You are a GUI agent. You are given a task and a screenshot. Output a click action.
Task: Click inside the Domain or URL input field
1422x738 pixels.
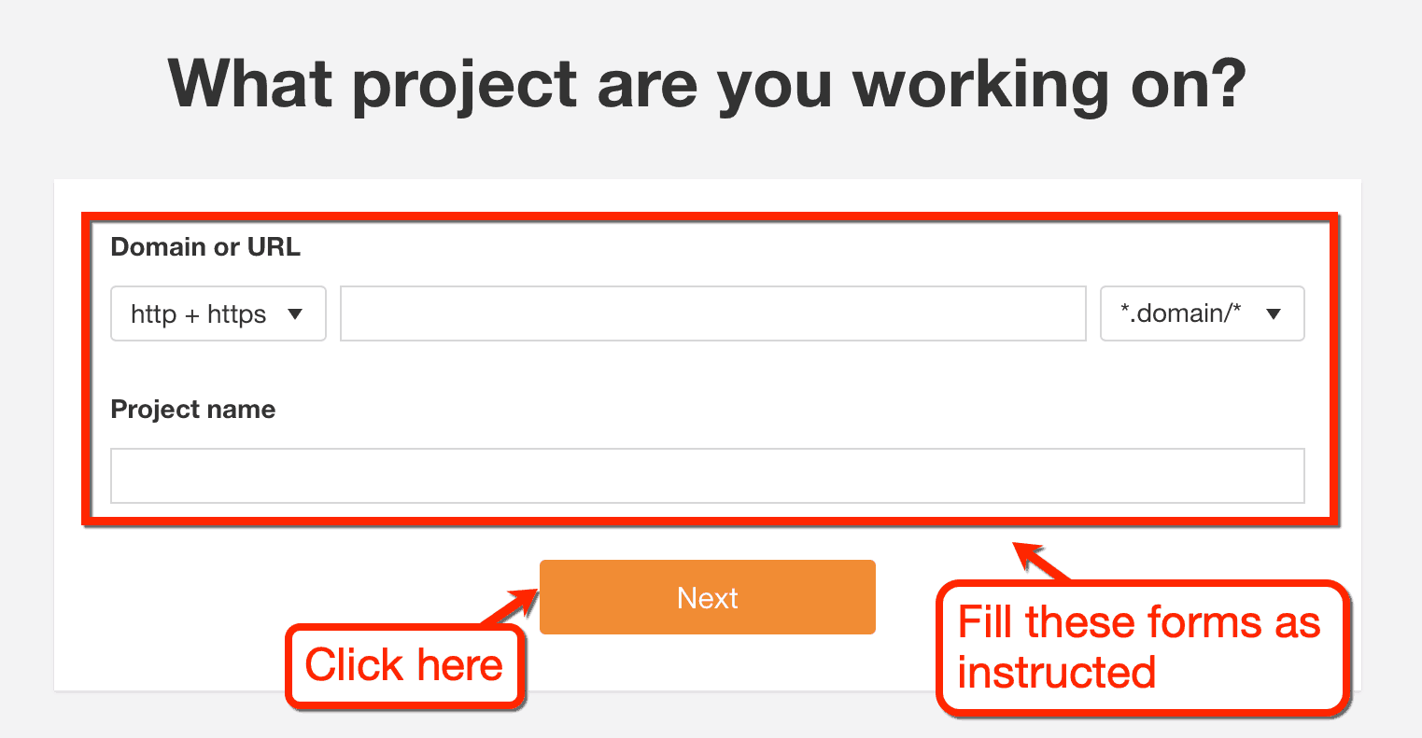click(x=712, y=313)
